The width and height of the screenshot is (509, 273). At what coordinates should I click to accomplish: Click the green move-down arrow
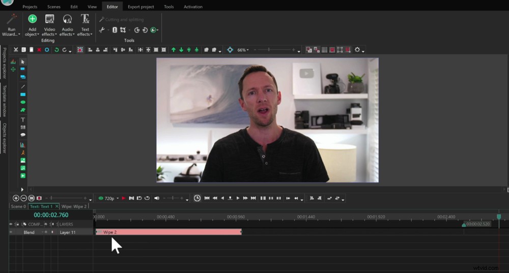pyautogui.click(x=181, y=50)
